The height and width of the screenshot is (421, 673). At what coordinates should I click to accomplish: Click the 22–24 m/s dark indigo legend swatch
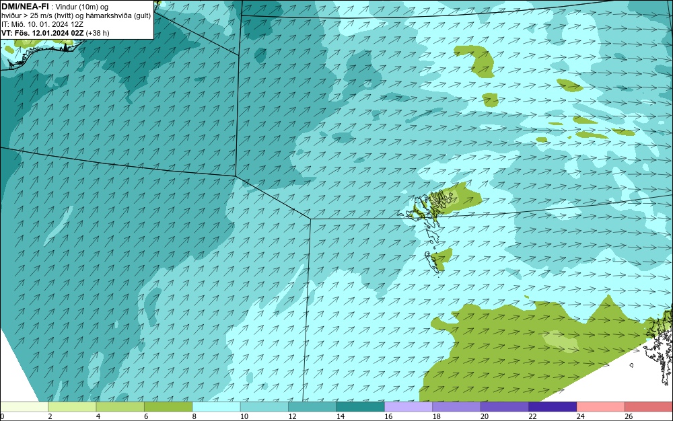coord(553,406)
